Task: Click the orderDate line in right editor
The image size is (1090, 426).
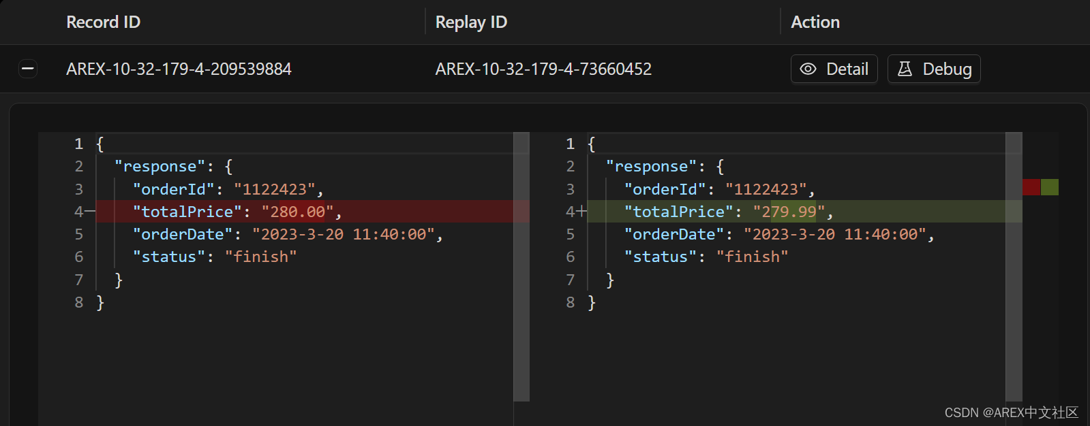Action: [779, 234]
